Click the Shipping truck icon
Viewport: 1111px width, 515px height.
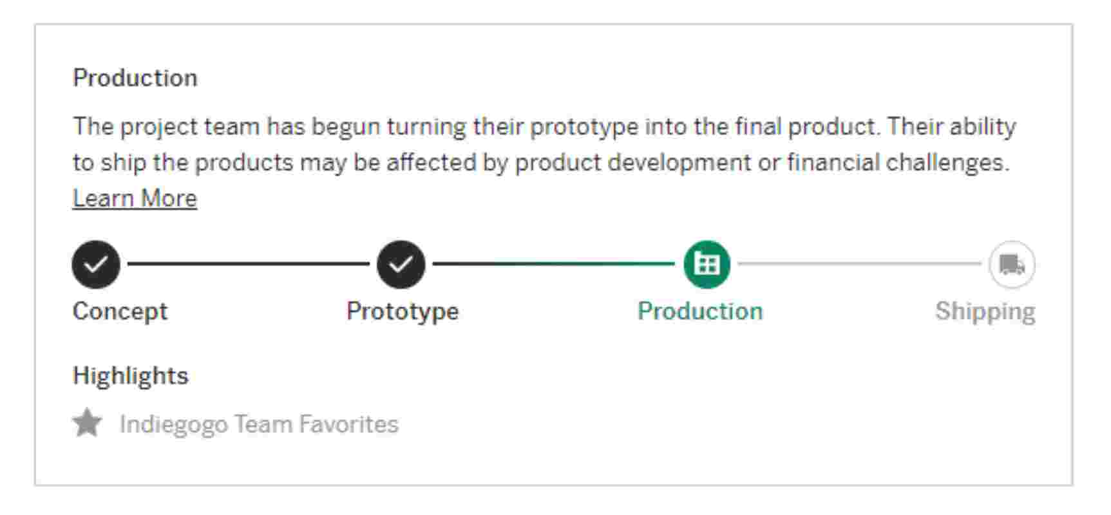pyautogui.click(x=1012, y=265)
